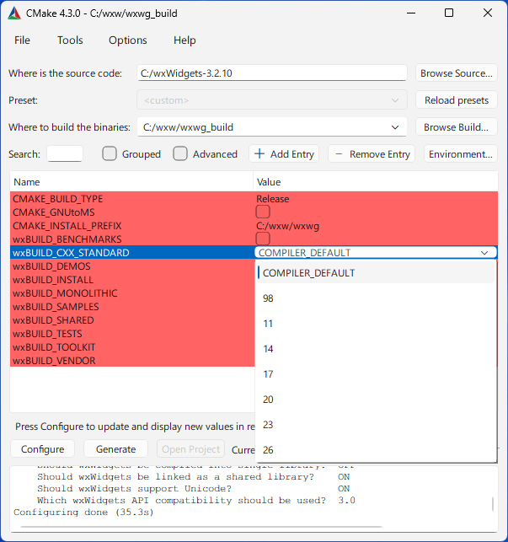This screenshot has height=542, width=508.
Task: Select the wxBUILD_MONOLITHIC entry
Action: (65, 293)
